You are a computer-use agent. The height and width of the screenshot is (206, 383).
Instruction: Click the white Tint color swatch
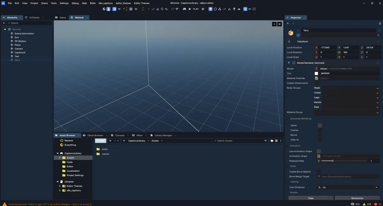[x=316, y=74]
